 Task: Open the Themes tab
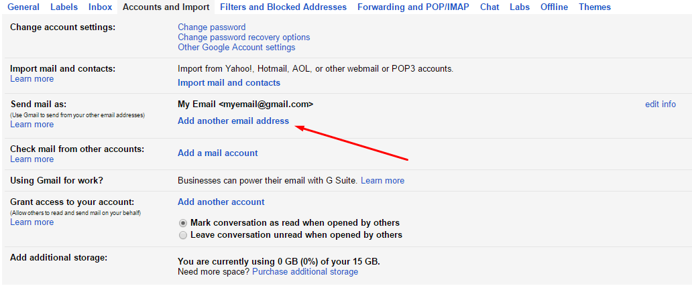pos(595,7)
